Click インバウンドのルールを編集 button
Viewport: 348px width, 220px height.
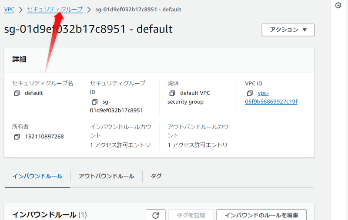click(261, 215)
